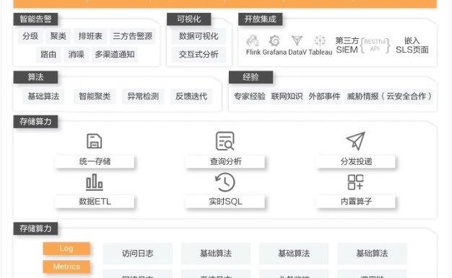Click the 三方告警源 tag
This screenshot has width=452, height=278.
(x=132, y=36)
